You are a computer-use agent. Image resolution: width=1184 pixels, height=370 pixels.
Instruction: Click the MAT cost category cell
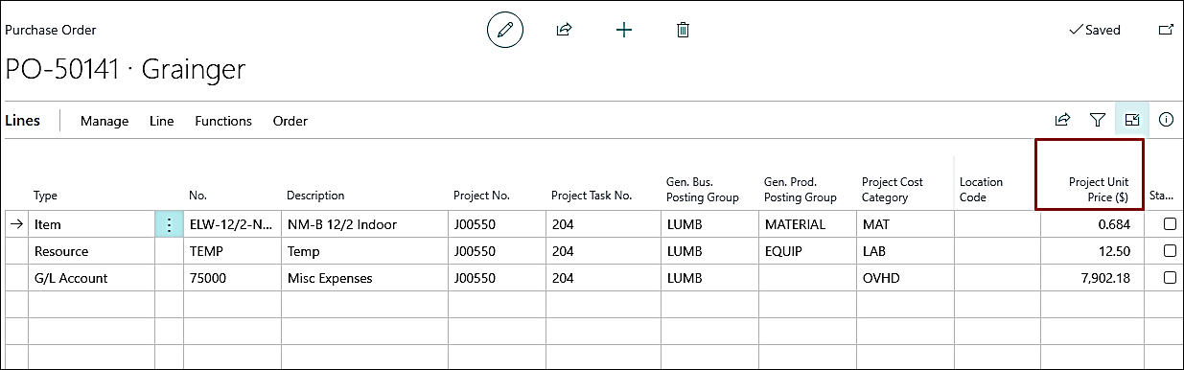click(x=905, y=224)
